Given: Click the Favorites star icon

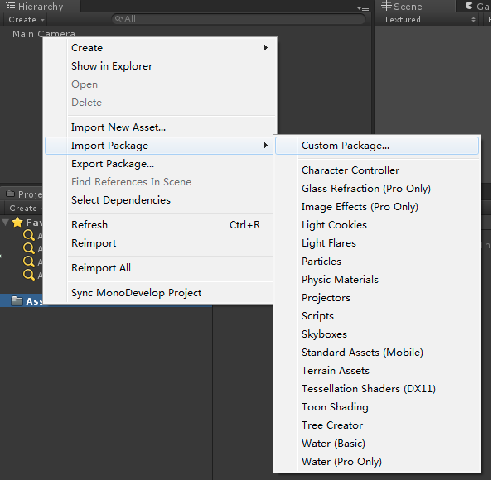Looking at the screenshot, I should [17, 222].
